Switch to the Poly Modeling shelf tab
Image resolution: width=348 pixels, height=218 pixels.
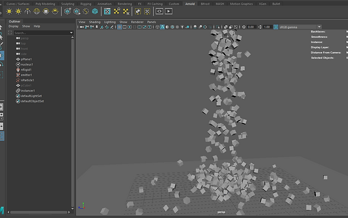click(45, 4)
